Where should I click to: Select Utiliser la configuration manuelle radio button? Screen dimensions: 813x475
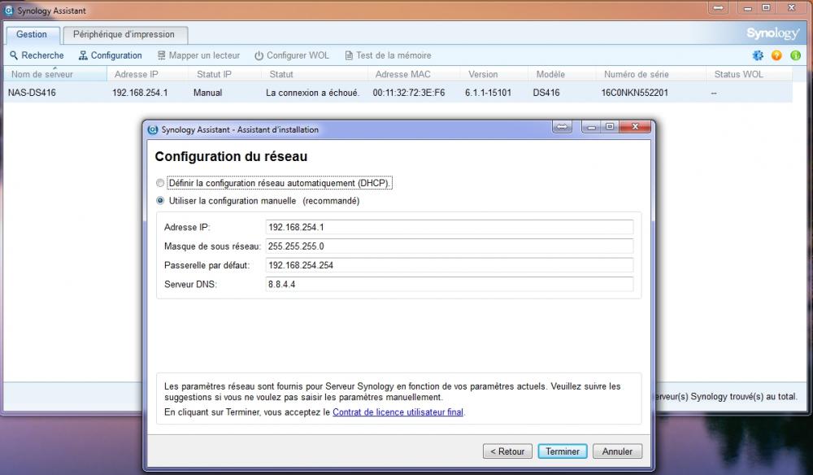(160, 201)
